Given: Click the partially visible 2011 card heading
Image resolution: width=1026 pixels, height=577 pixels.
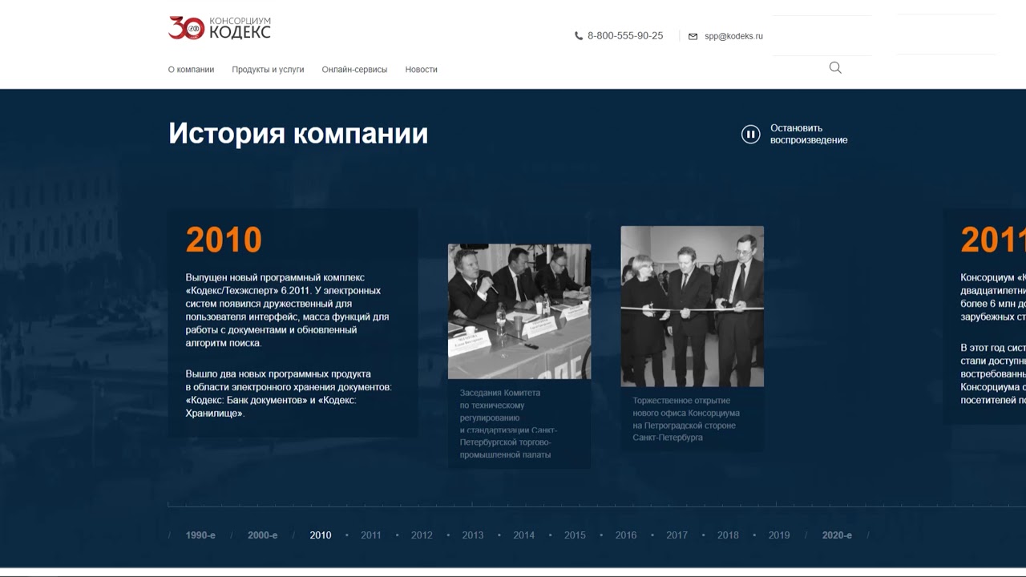Looking at the screenshot, I should (x=993, y=240).
